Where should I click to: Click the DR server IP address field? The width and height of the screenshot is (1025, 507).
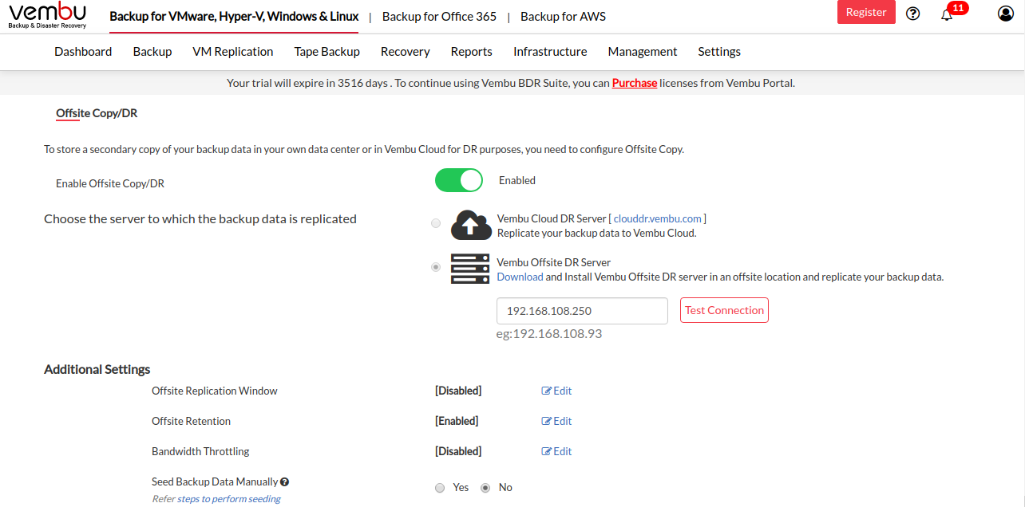click(582, 311)
